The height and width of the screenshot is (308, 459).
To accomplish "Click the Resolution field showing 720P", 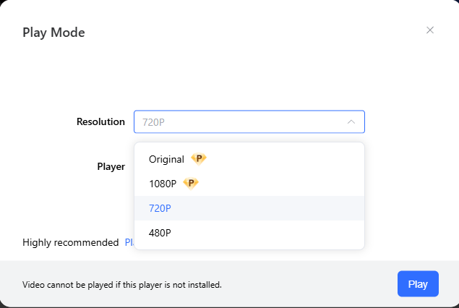I will click(x=239, y=122).
